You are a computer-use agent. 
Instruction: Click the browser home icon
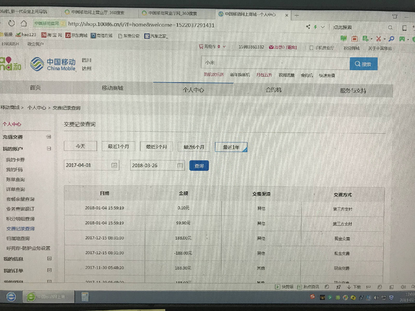24,23
